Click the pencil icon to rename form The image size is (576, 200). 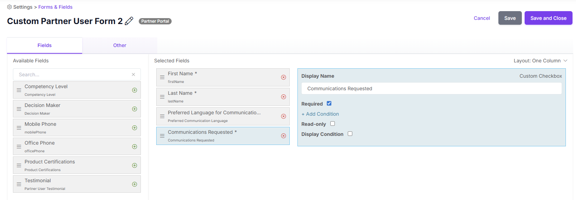[129, 21]
